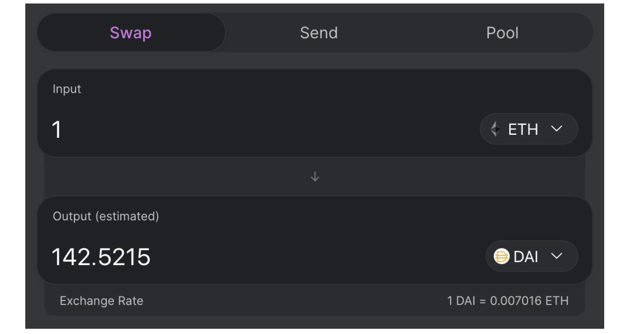Click the Output (estimated) label
The height and width of the screenshot is (334, 626).
click(105, 216)
